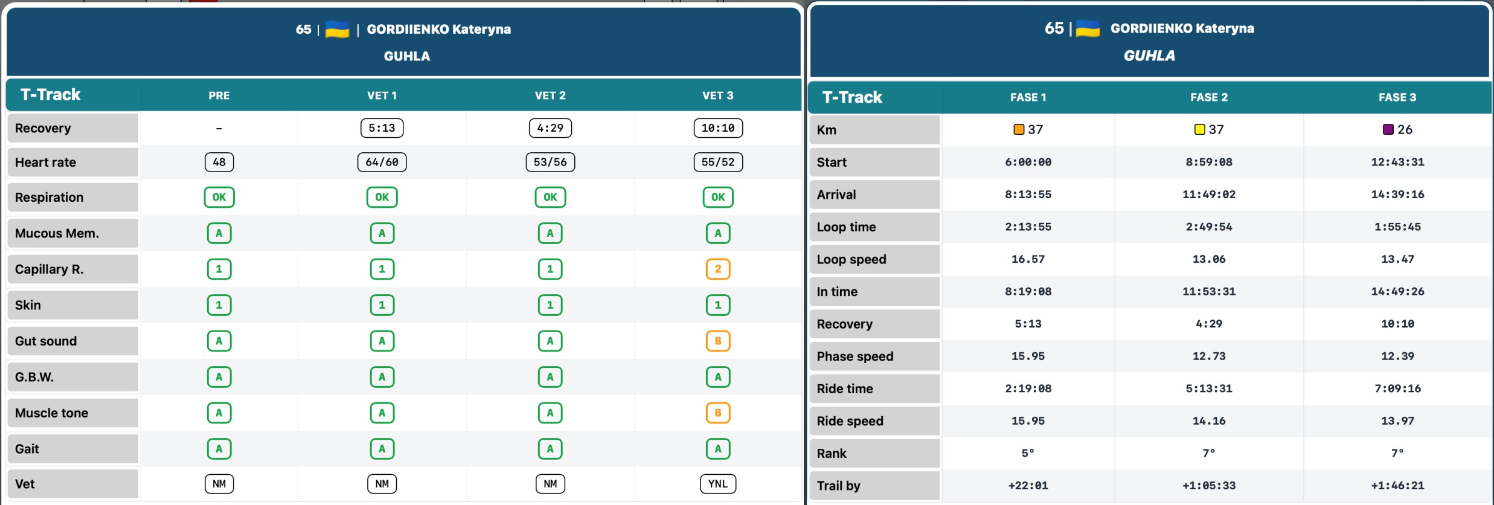Screen dimensions: 1494x505
Task: Click the orange Capillary R. 2 badge
Action: (x=717, y=269)
